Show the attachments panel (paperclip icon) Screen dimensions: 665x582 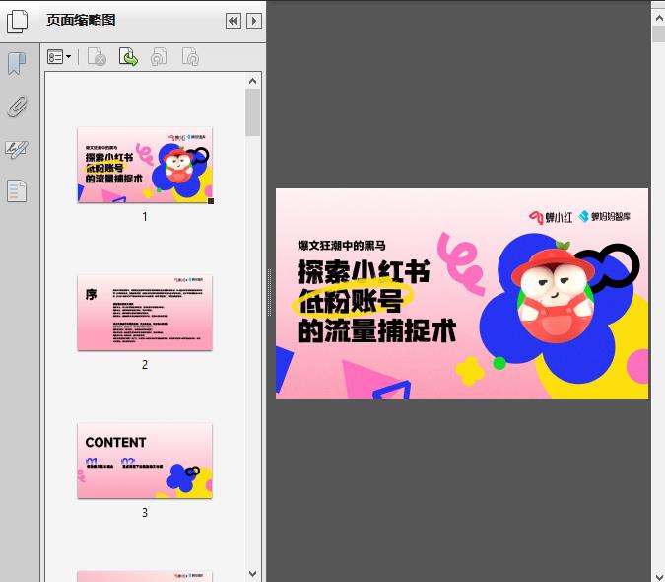pos(17,107)
